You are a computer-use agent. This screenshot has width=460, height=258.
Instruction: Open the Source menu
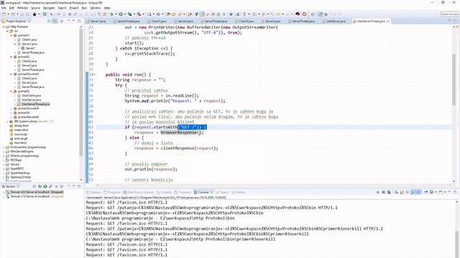click(35, 8)
